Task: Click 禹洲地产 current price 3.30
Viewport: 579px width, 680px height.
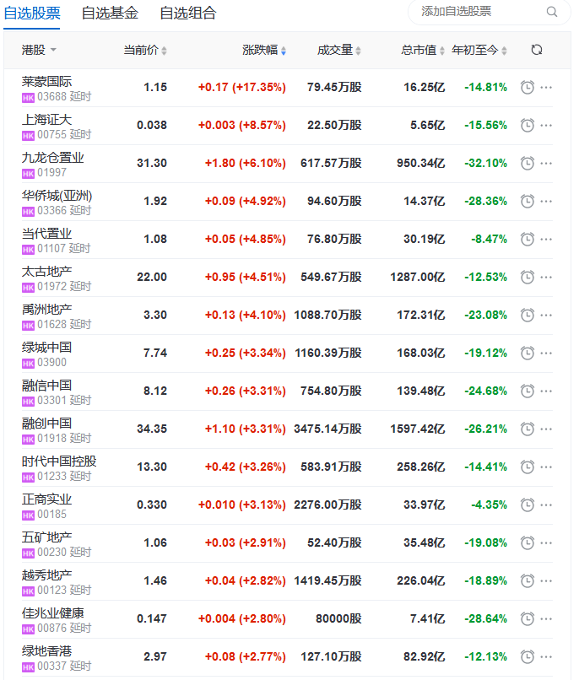Action: [155, 316]
